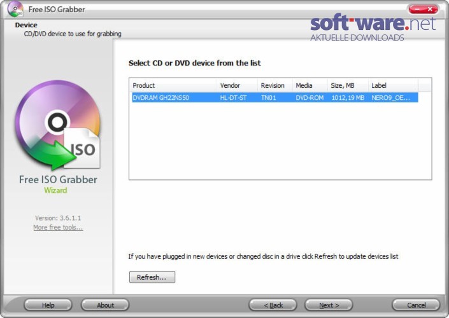This screenshot has width=449, height=318.
Task: Click the large ISO disc wizard logo
Action: tap(58, 125)
